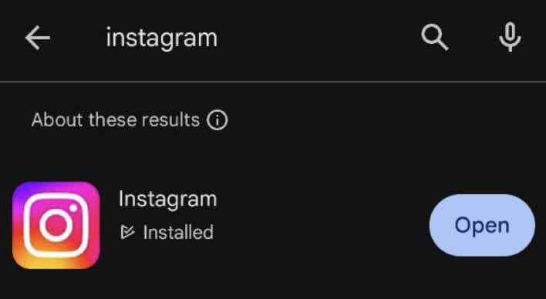Tap the colorful Instagram camera thumbnail
The width and height of the screenshot is (546, 299).
tap(56, 225)
